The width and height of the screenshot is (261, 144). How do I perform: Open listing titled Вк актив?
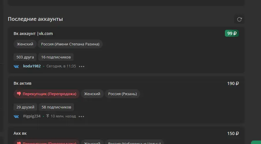click(x=22, y=83)
